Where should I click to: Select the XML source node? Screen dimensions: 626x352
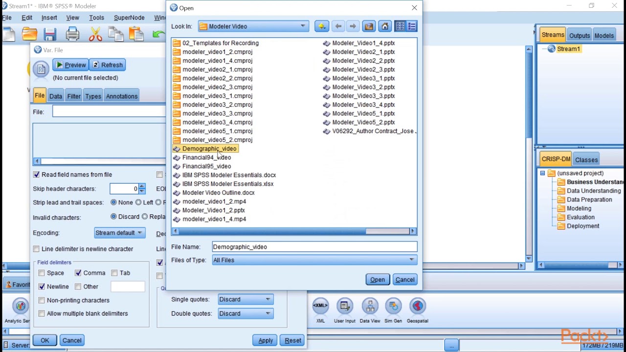[320, 310]
